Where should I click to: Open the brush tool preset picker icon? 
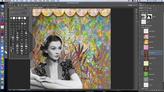11,5
